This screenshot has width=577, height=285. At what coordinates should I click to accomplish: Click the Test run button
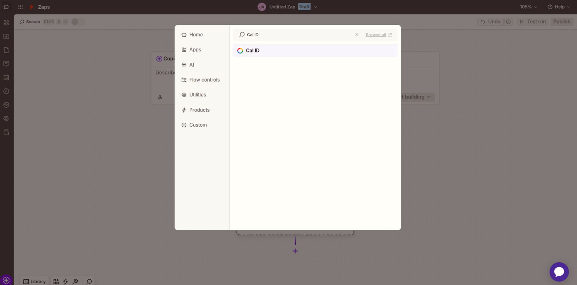pos(532,22)
